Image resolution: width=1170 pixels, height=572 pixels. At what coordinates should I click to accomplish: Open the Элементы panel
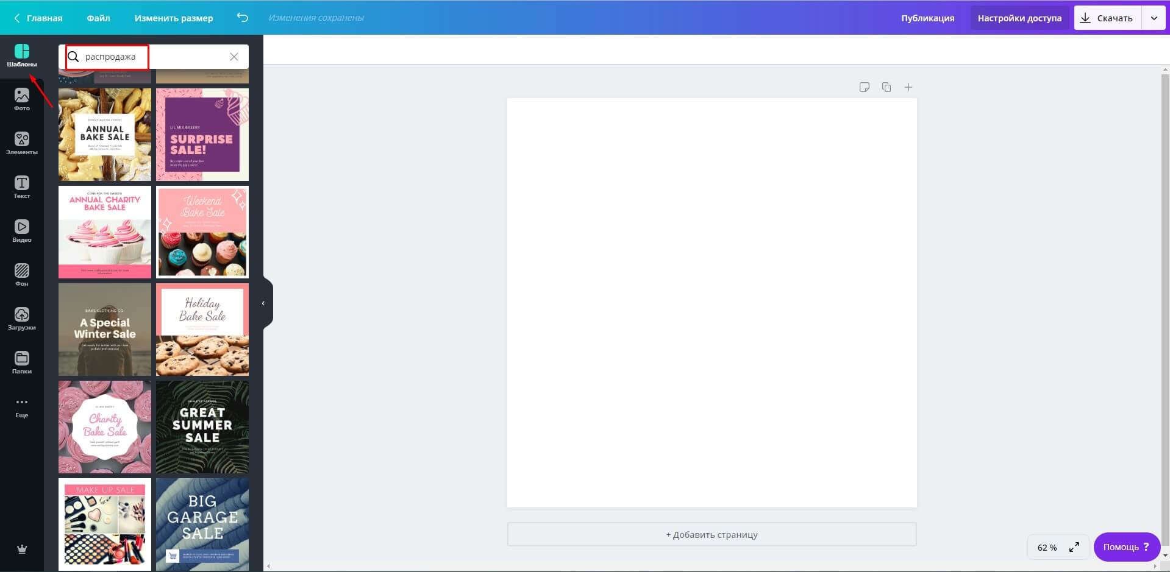tap(22, 144)
